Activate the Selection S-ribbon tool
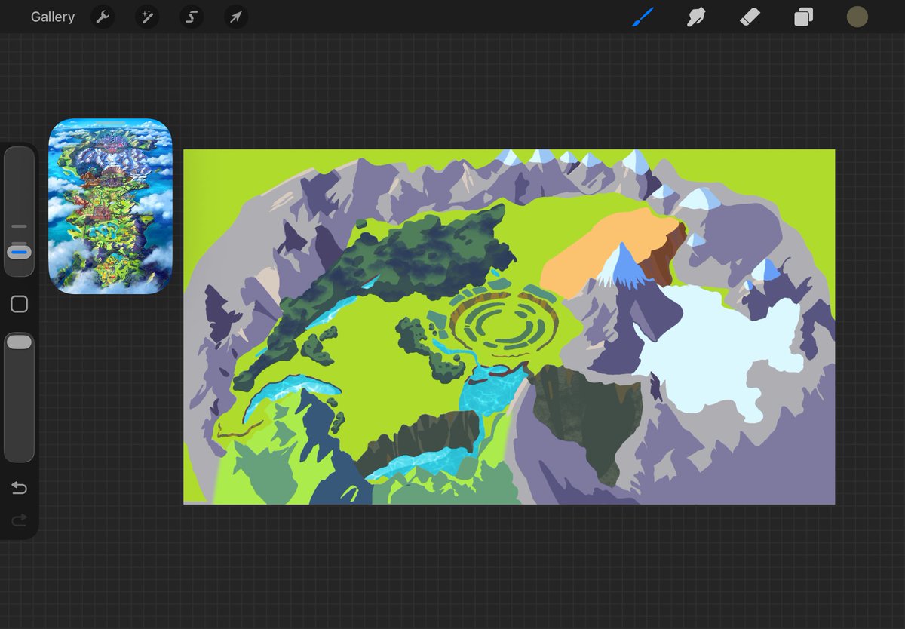Viewport: 905px width, 629px height. (192, 17)
